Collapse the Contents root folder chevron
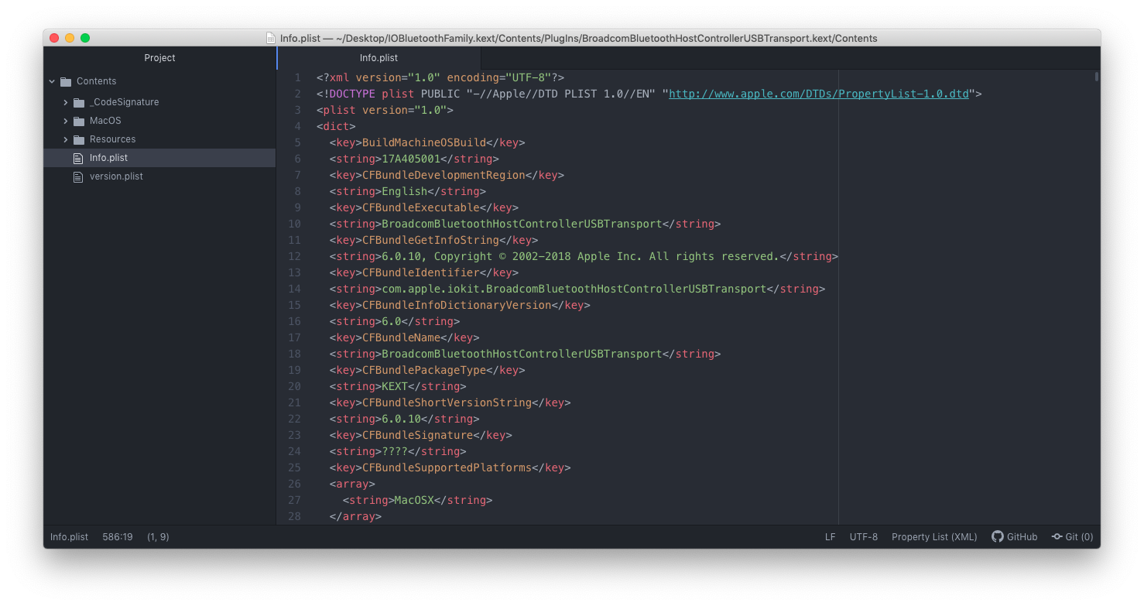 click(x=53, y=81)
